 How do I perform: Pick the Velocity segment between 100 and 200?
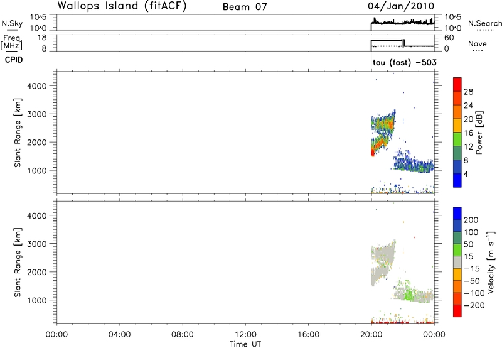[x=457, y=226]
